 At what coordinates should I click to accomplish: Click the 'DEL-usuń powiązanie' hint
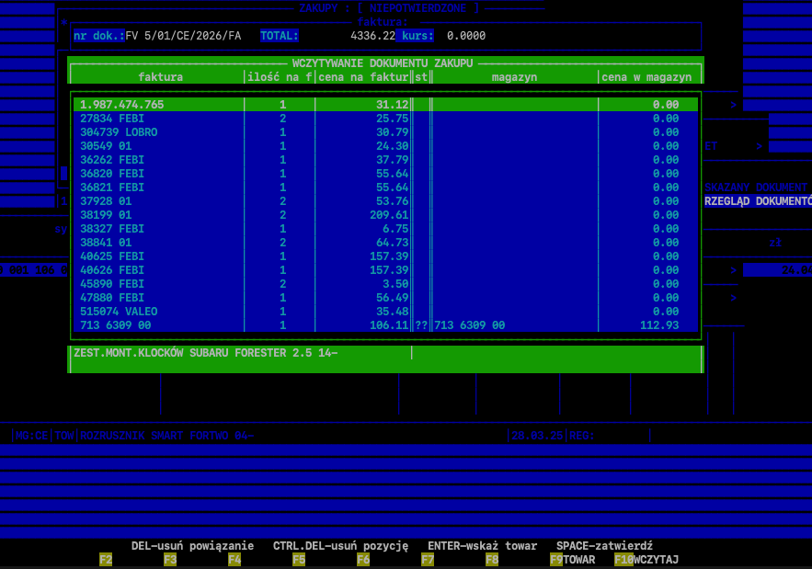(192, 545)
